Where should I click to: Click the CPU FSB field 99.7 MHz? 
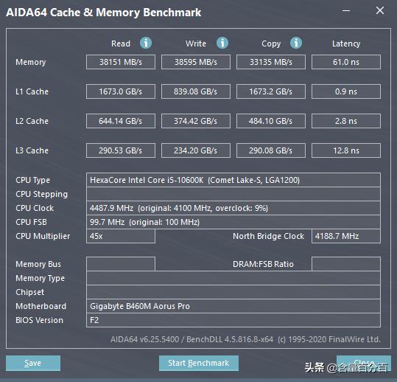(233, 222)
